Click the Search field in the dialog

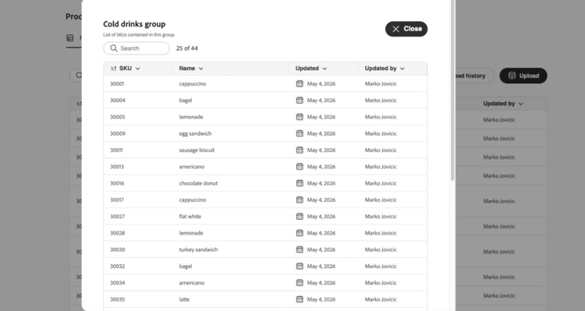(x=136, y=48)
